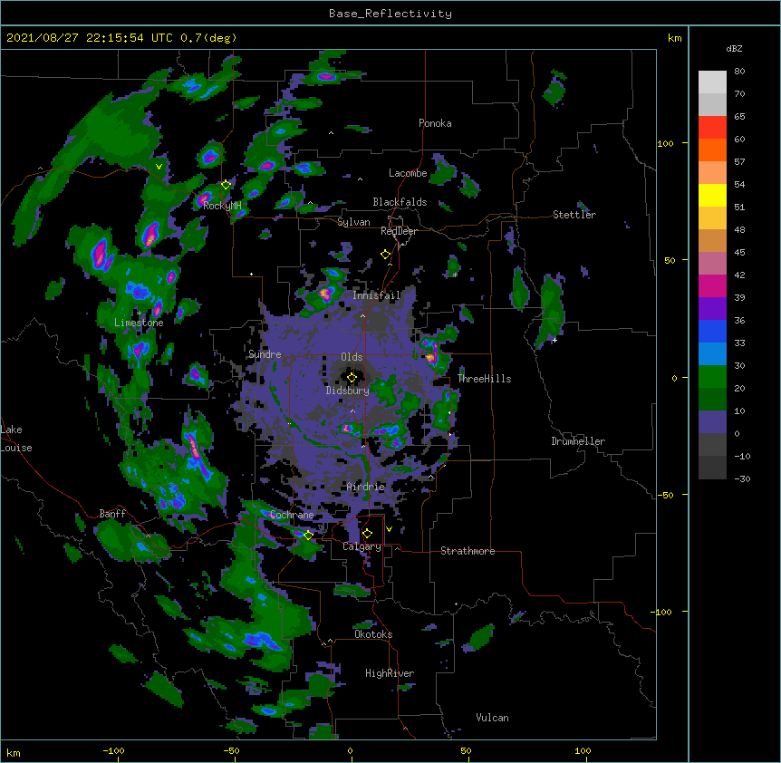
Task: Select the orange 57-60 dBZ legend band
Action: click(712, 150)
